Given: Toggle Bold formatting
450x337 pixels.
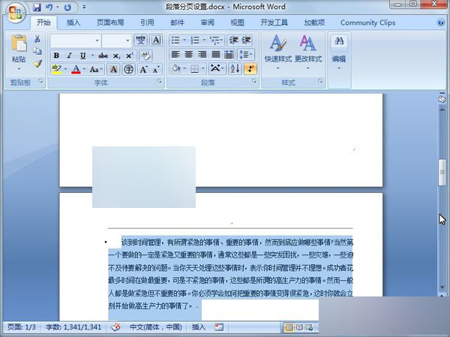Looking at the screenshot, I should point(57,56).
